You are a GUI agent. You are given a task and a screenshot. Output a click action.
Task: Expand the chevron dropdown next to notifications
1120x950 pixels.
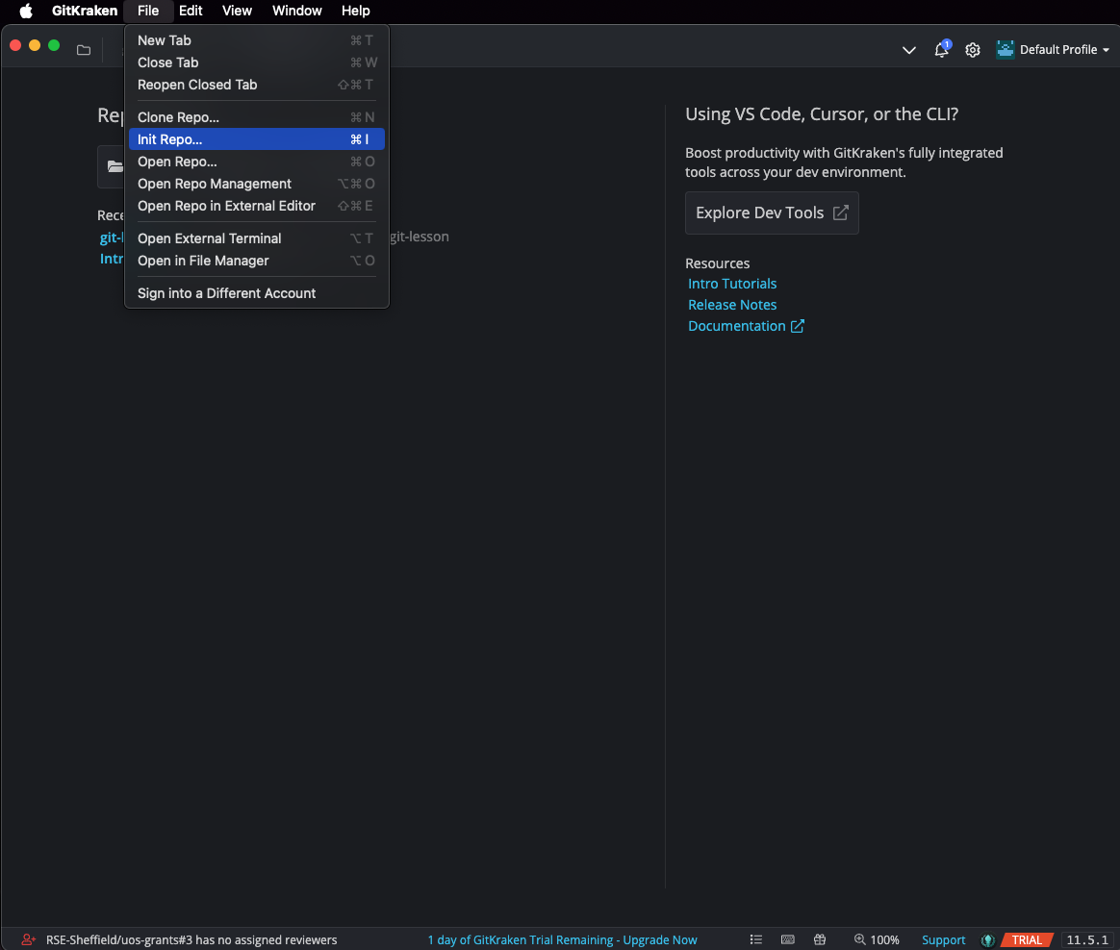point(908,50)
